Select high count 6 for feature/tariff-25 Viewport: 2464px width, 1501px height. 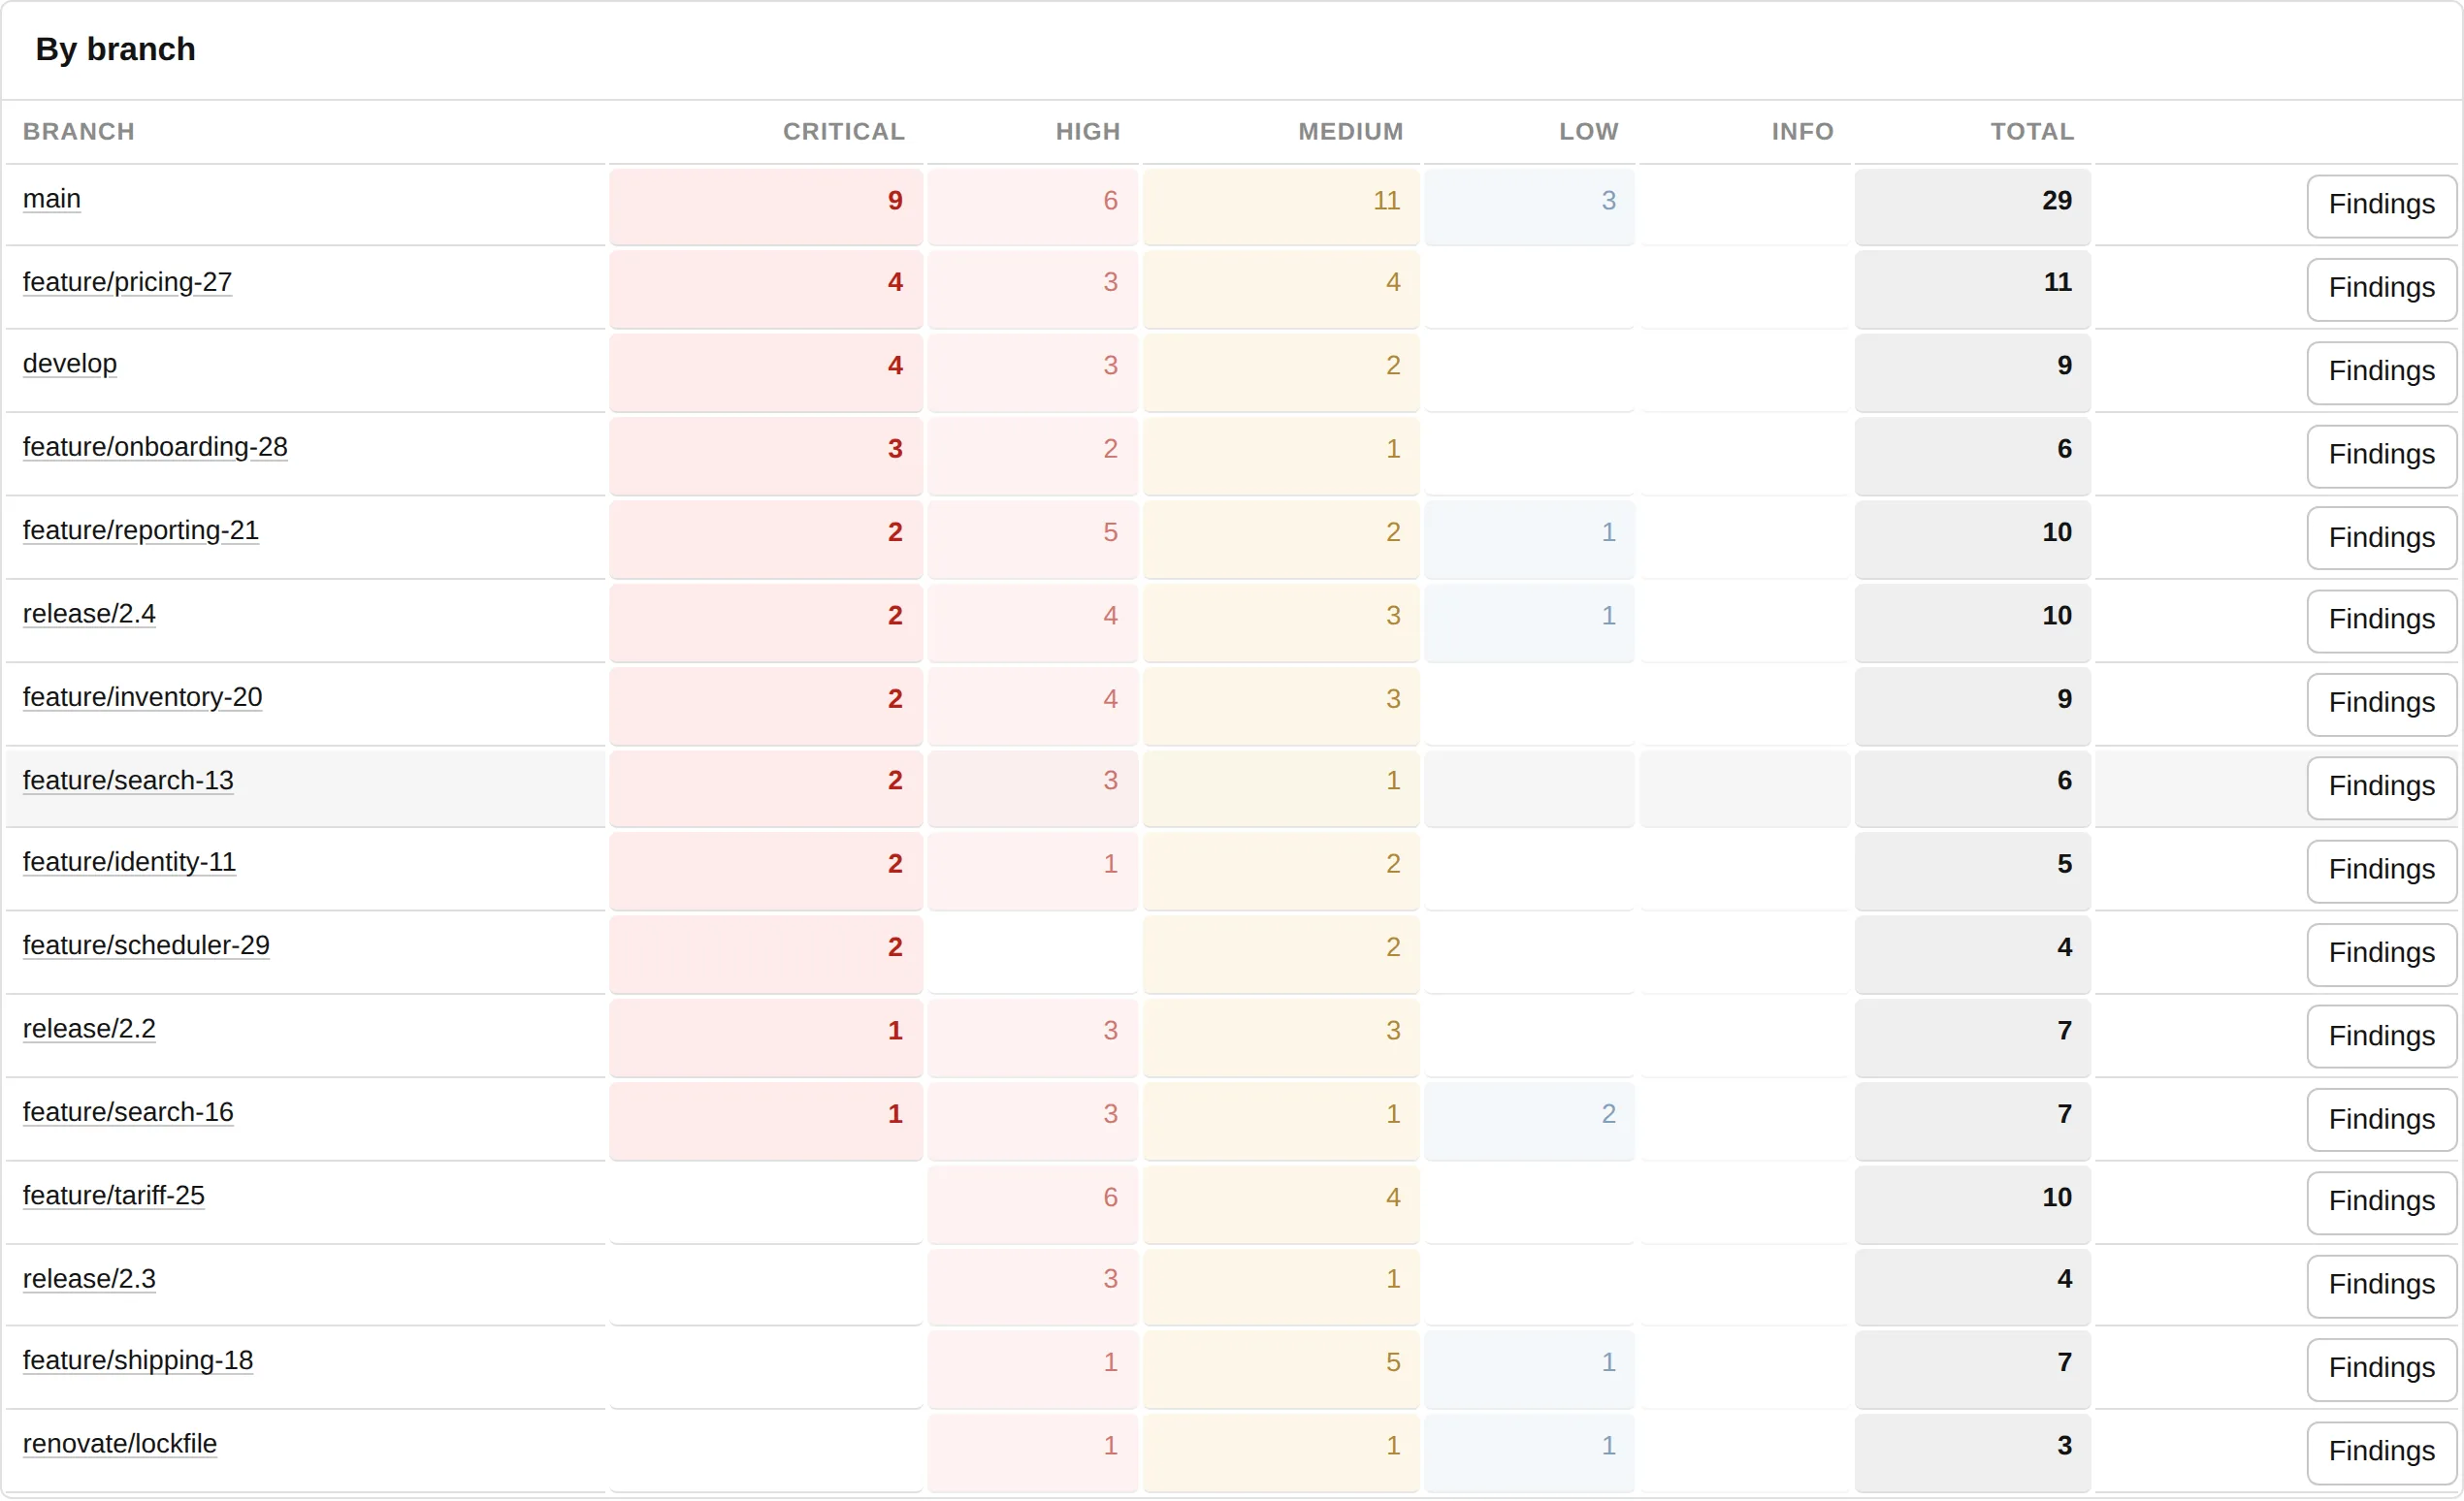pyautogui.click(x=1032, y=1204)
